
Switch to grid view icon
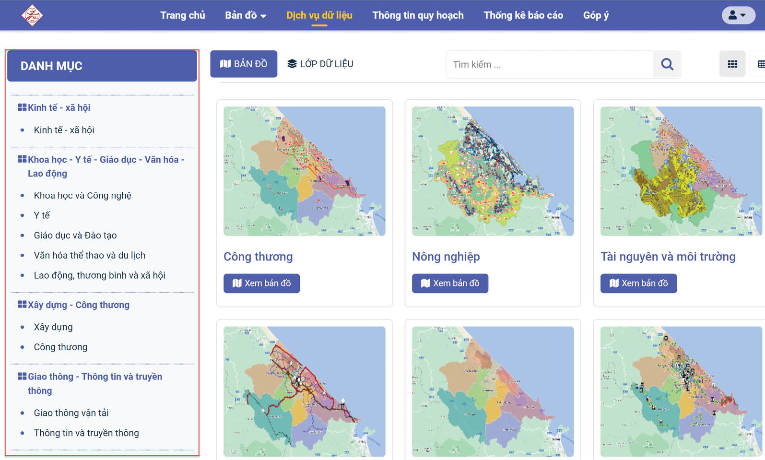click(x=732, y=64)
